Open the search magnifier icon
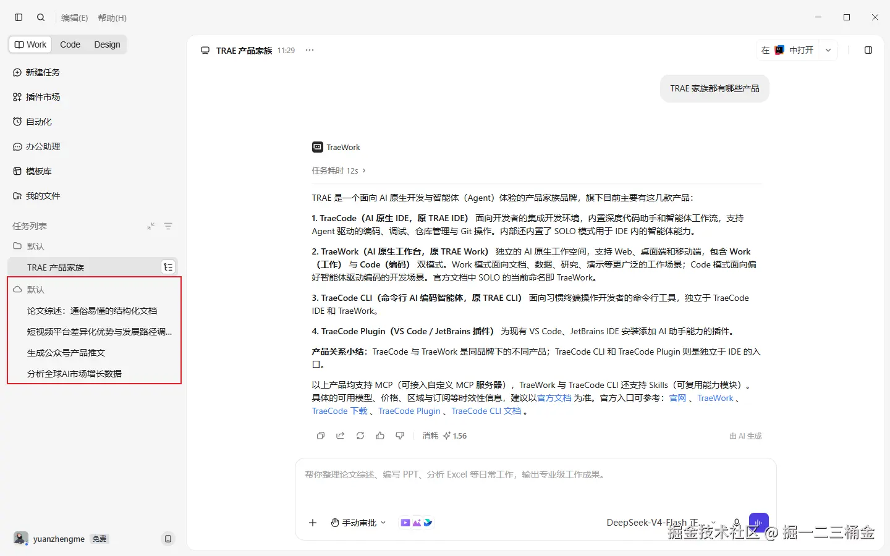The width and height of the screenshot is (890, 556). [41, 17]
